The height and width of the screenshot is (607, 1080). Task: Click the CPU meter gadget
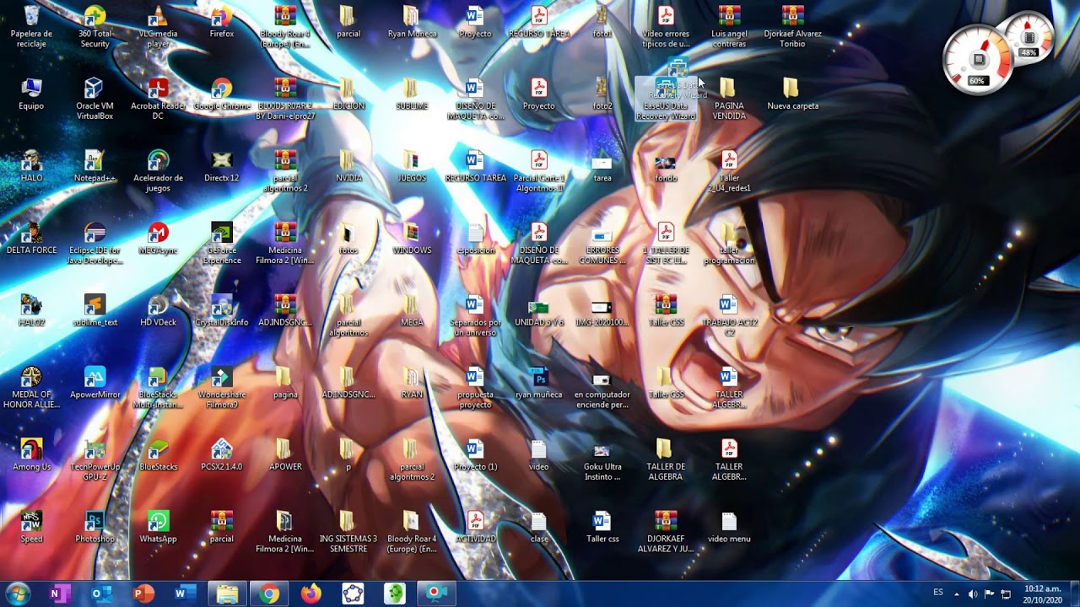tap(978, 59)
